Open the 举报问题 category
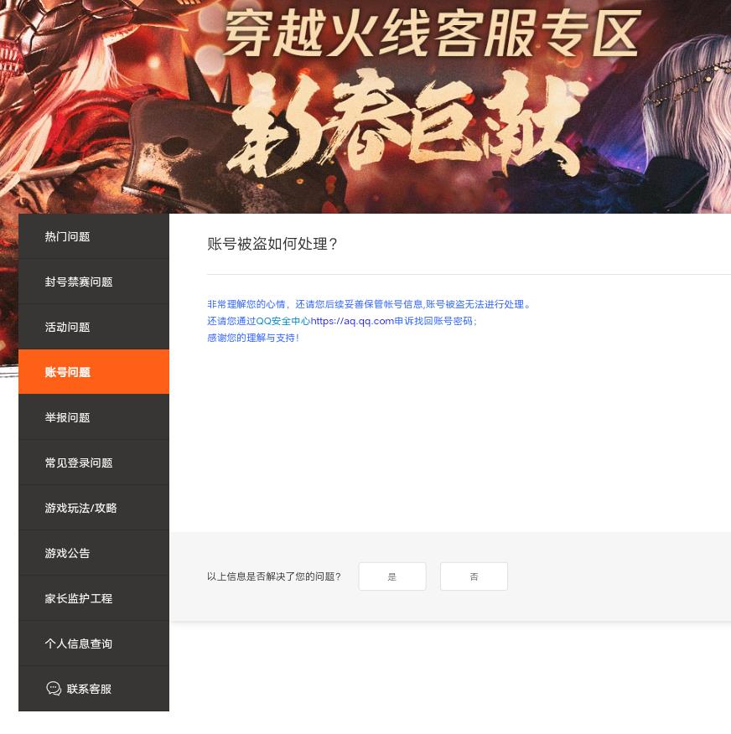 pyautogui.click(x=67, y=417)
